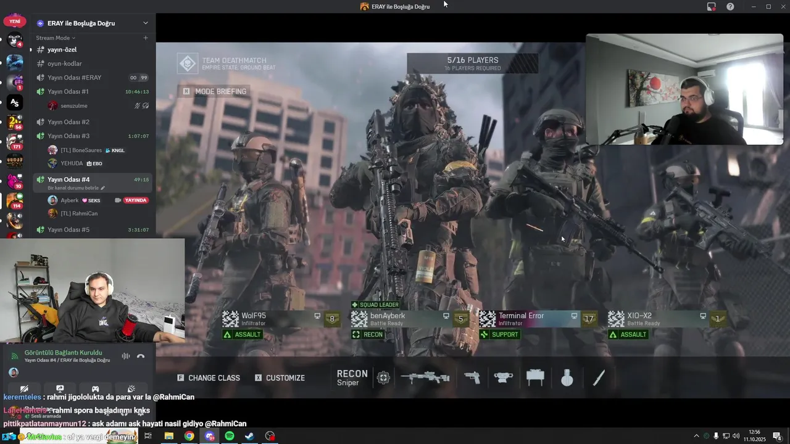This screenshot has height=444, width=790.
Task: Open Spotify from the taskbar
Action: (230, 436)
